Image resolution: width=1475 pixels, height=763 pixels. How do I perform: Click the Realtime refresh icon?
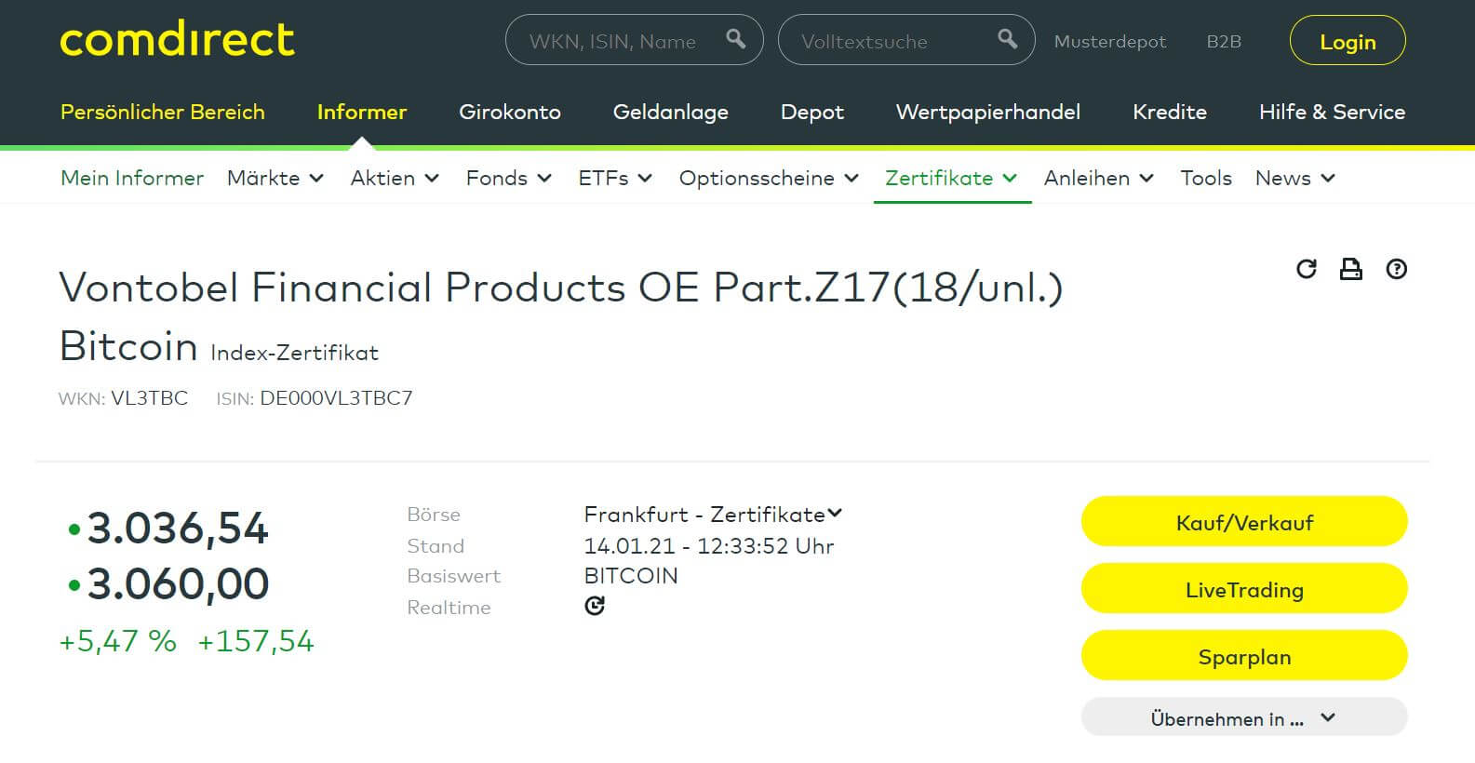click(595, 606)
